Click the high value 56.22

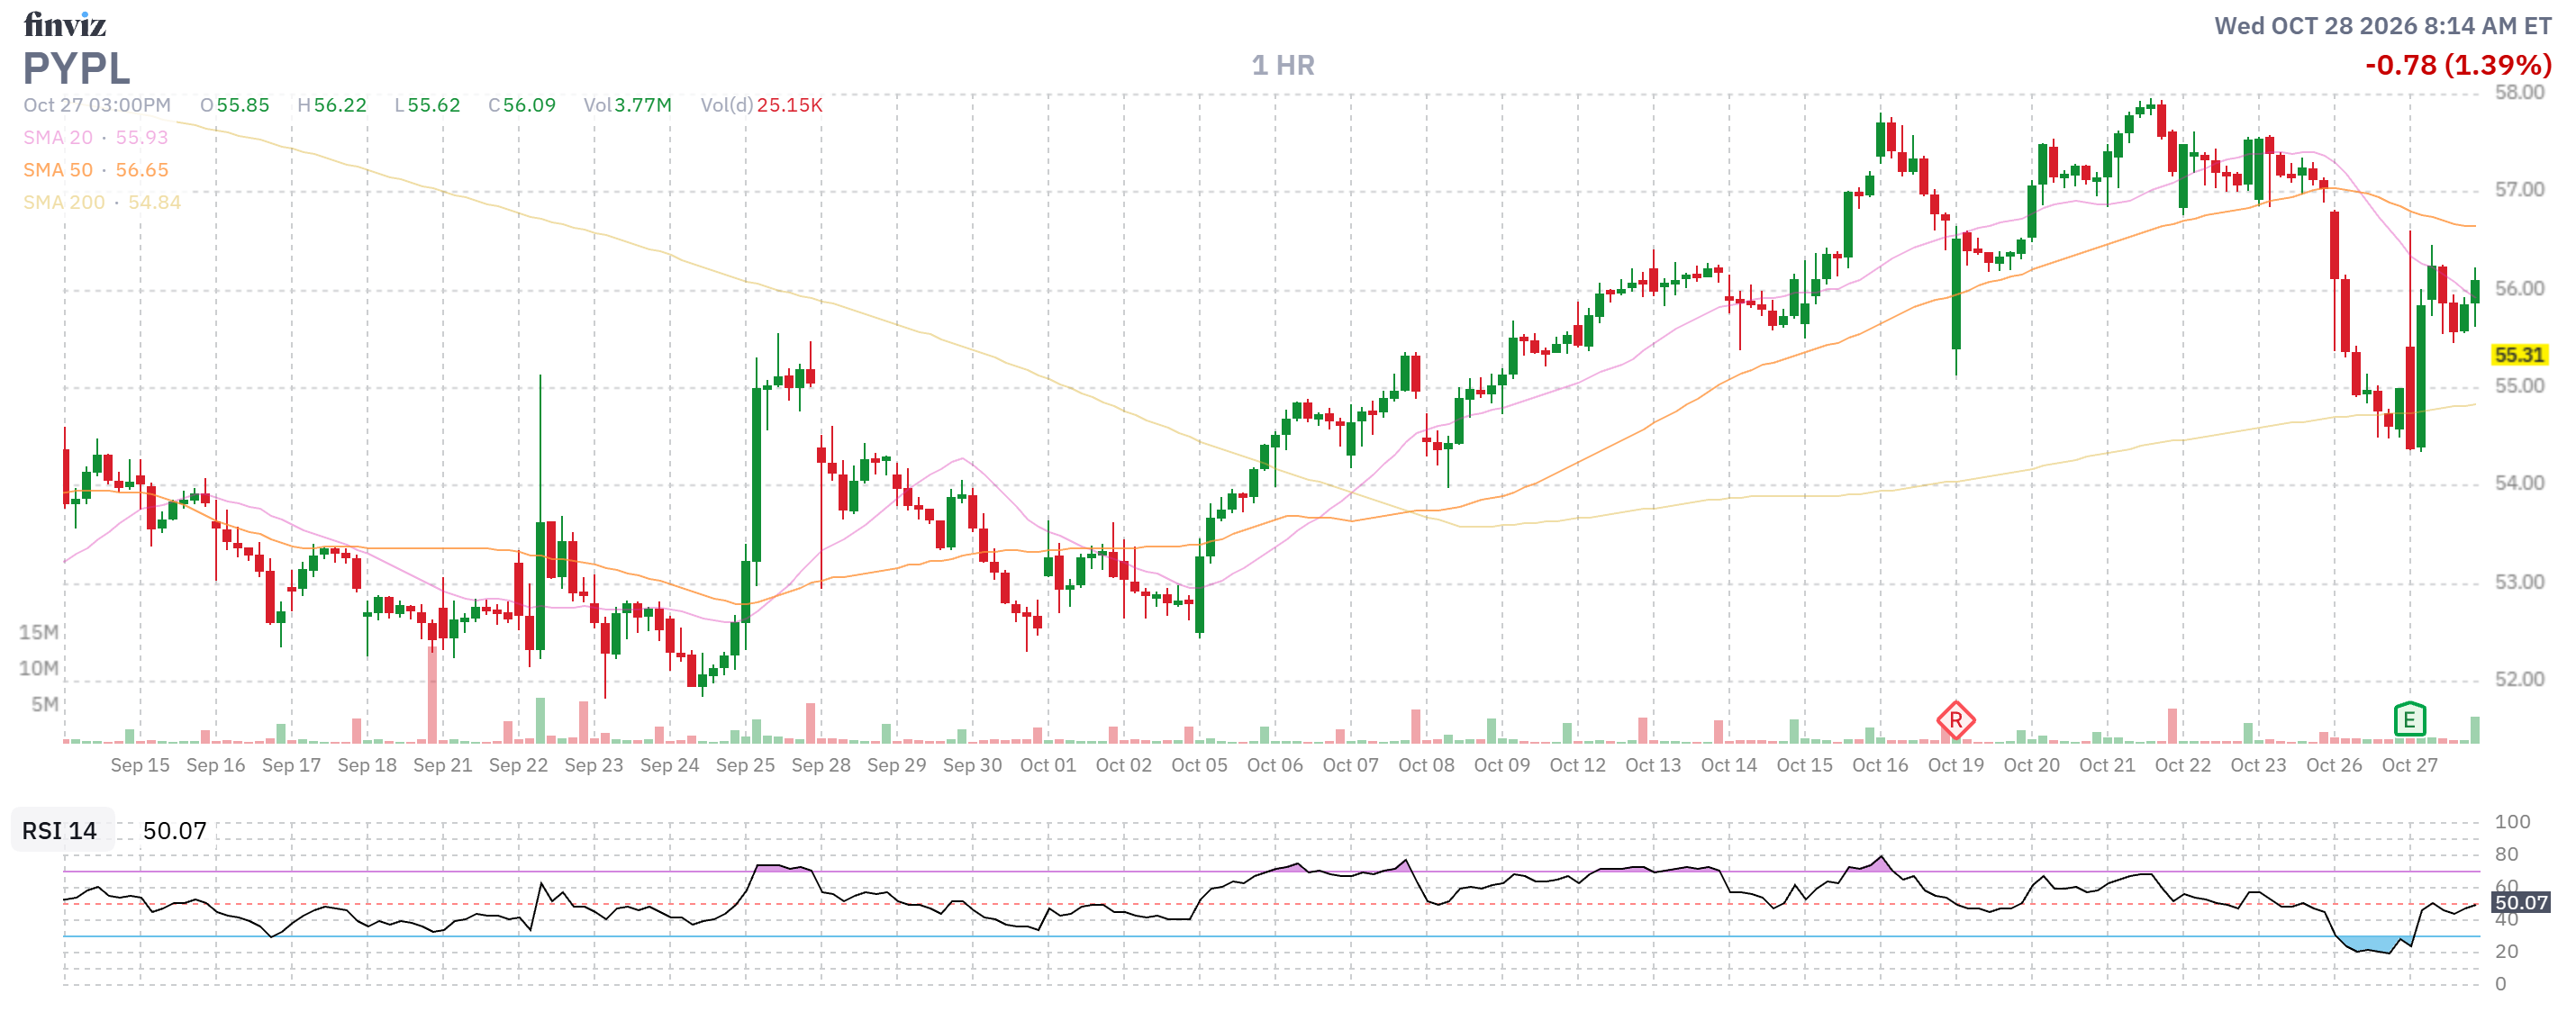click(x=340, y=105)
